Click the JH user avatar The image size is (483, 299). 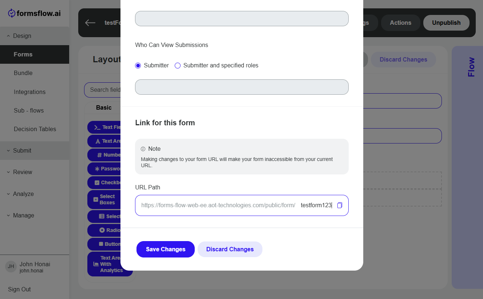pos(11,266)
